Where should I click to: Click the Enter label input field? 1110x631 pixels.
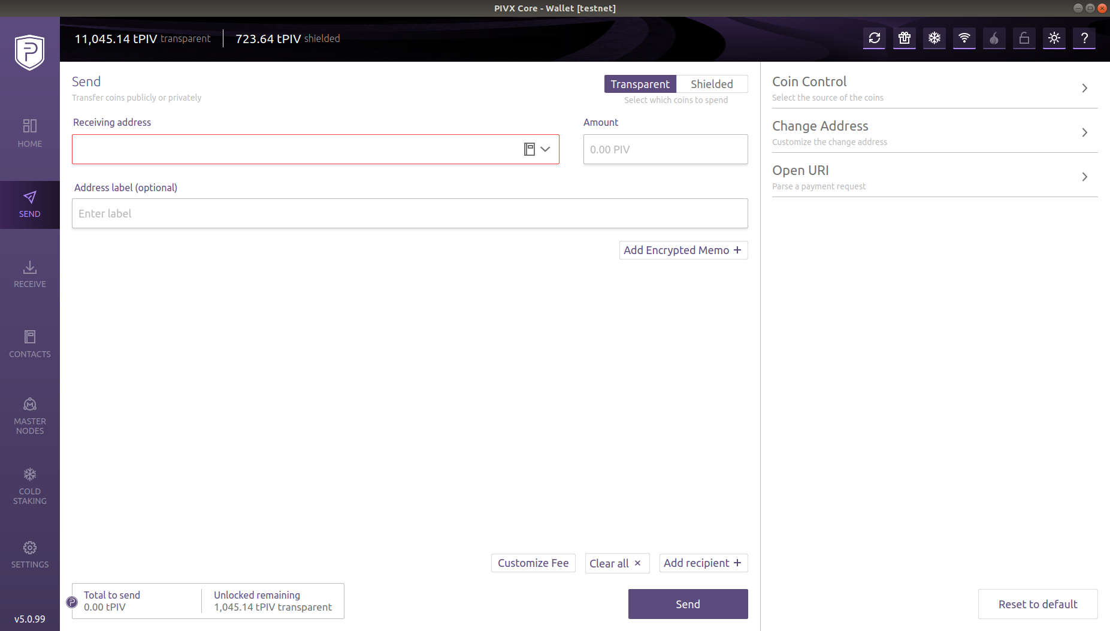410,213
